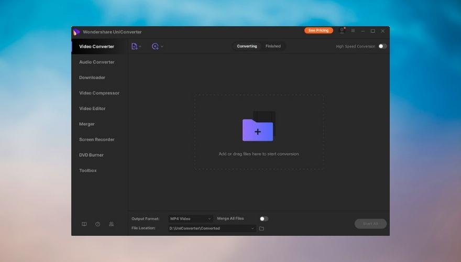Enable High Speed Conversion toggle

[382, 46]
